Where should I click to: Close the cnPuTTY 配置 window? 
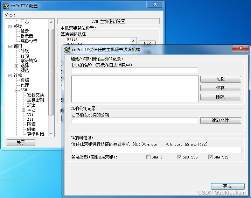coord(155,4)
